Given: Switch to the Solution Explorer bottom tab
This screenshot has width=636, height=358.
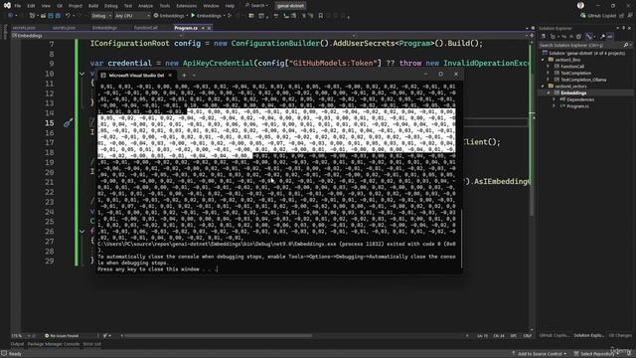Looking at the screenshot, I should [x=589, y=336].
